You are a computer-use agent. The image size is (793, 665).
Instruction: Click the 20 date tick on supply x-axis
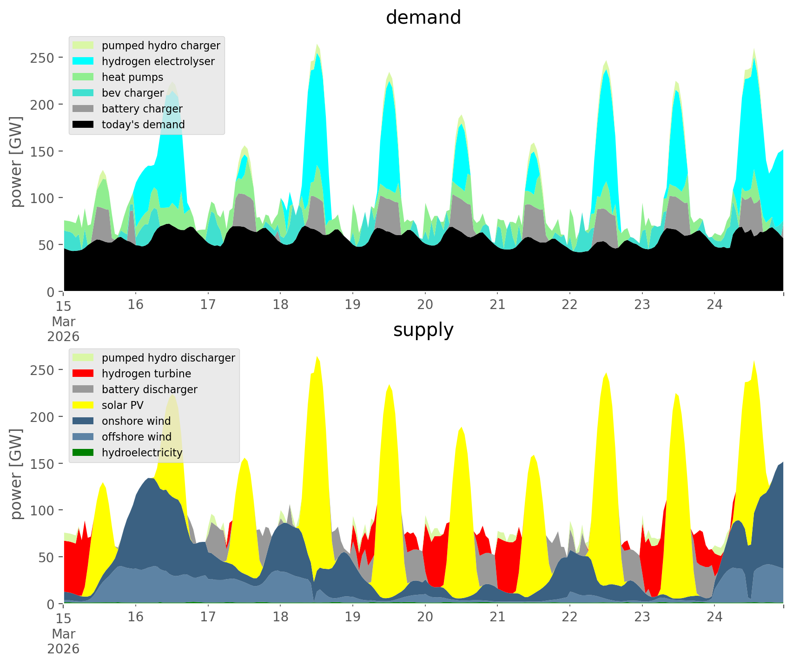pyautogui.click(x=425, y=617)
